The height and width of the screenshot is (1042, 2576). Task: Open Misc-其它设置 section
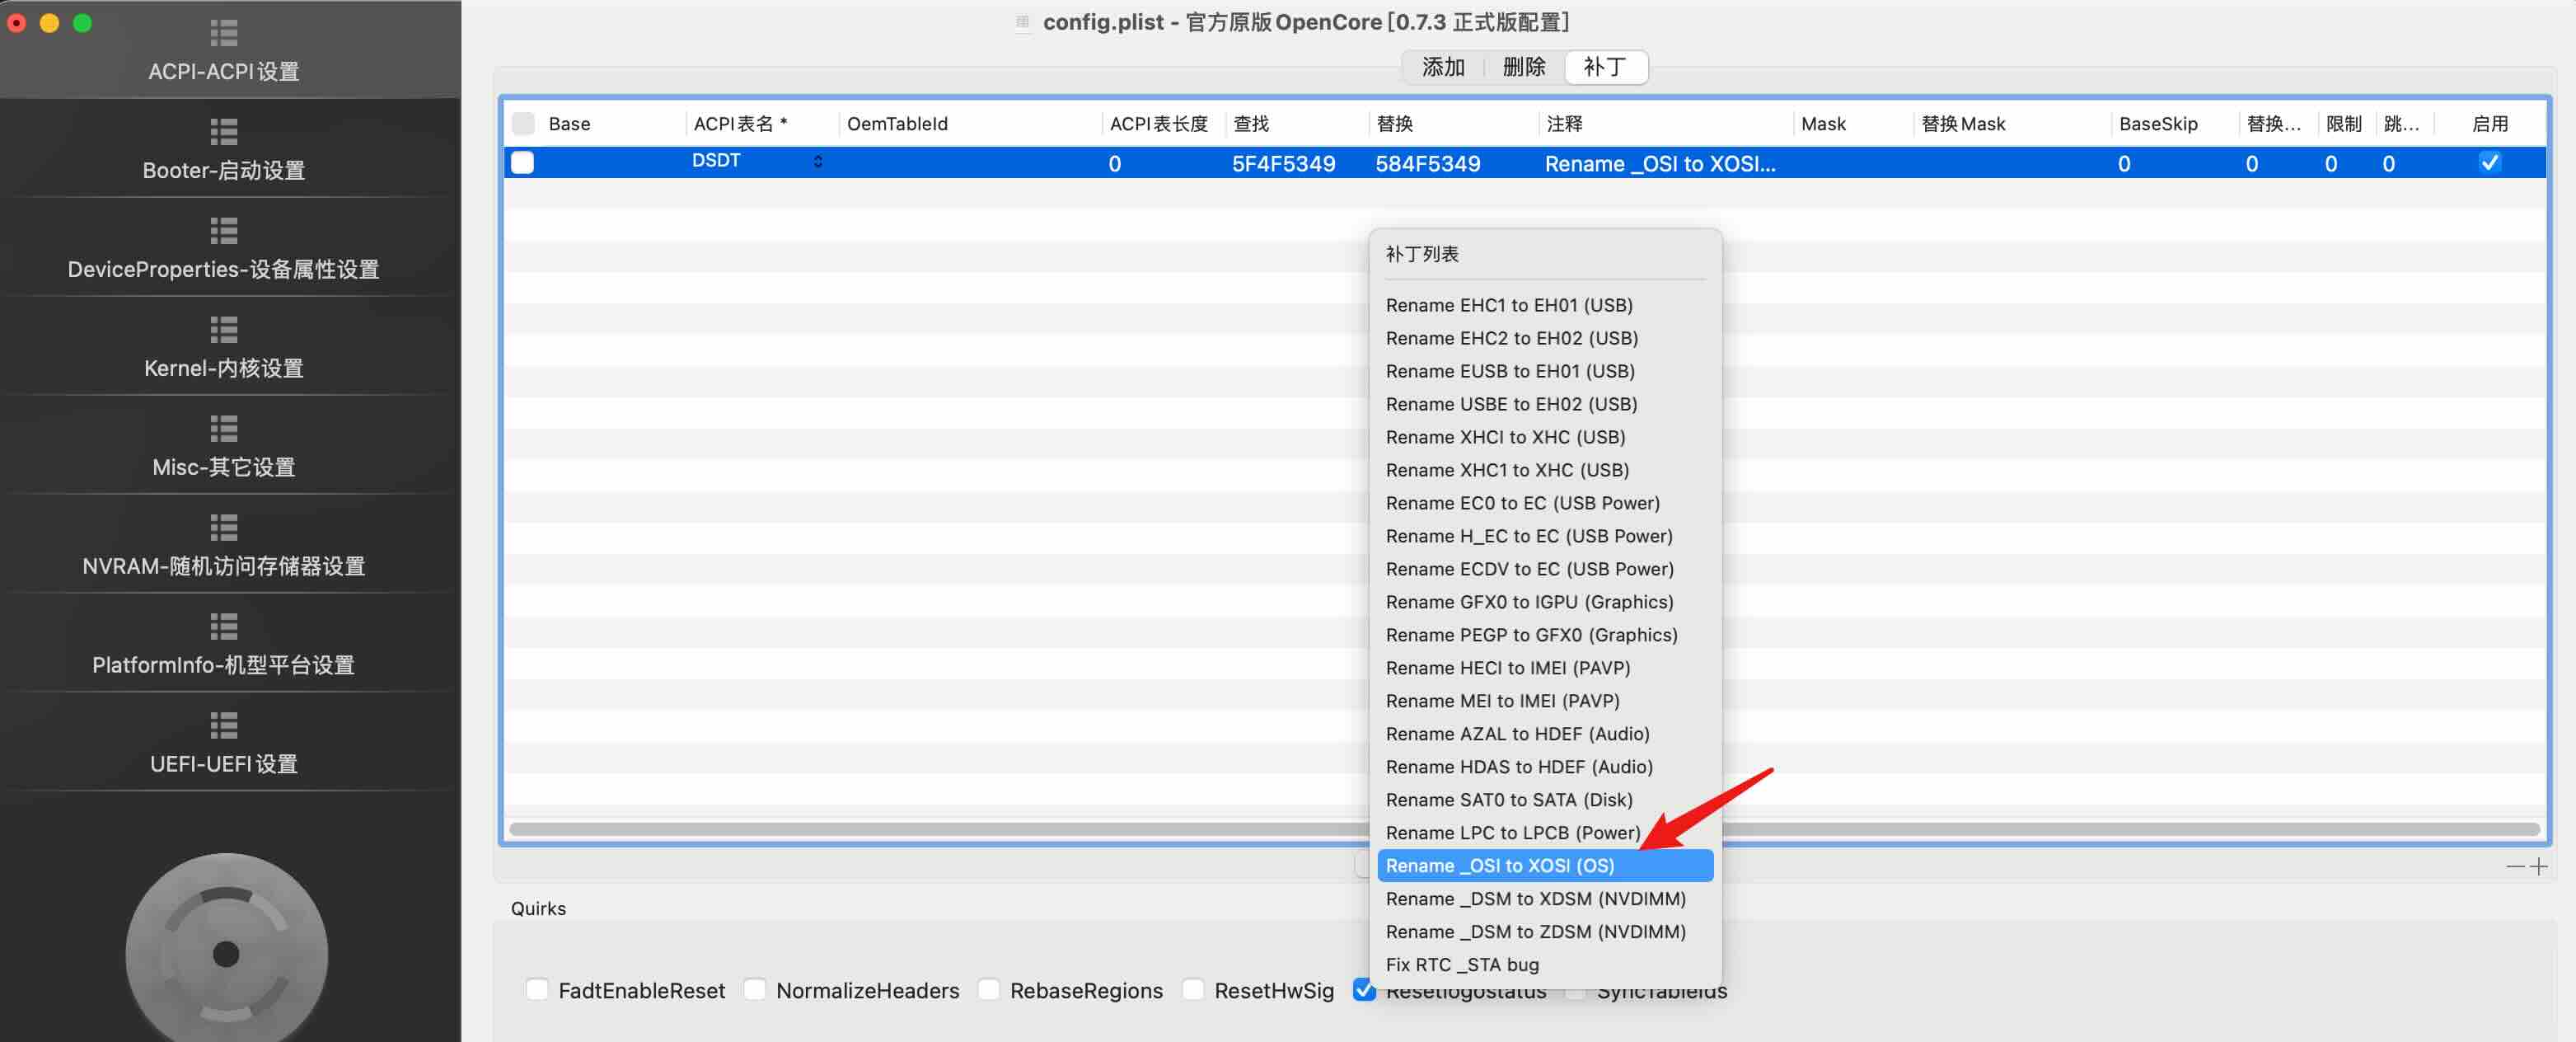[224, 467]
